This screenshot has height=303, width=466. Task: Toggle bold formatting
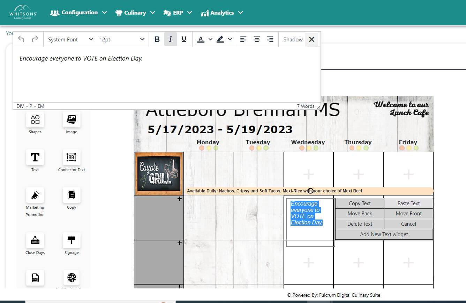[x=157, y=39]
